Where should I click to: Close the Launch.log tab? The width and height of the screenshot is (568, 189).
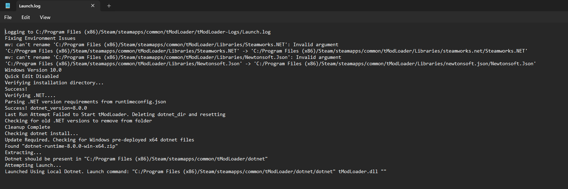tap(93, 6)
